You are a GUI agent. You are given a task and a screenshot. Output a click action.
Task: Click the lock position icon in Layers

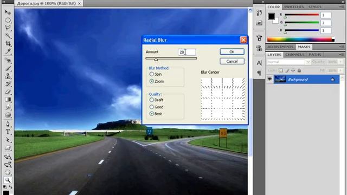click(x=293, y=70)
